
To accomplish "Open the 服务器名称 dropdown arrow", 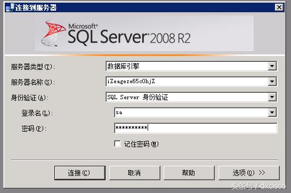I will tap(272, 82).
